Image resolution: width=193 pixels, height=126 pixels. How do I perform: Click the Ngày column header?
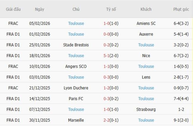[39, 9]
